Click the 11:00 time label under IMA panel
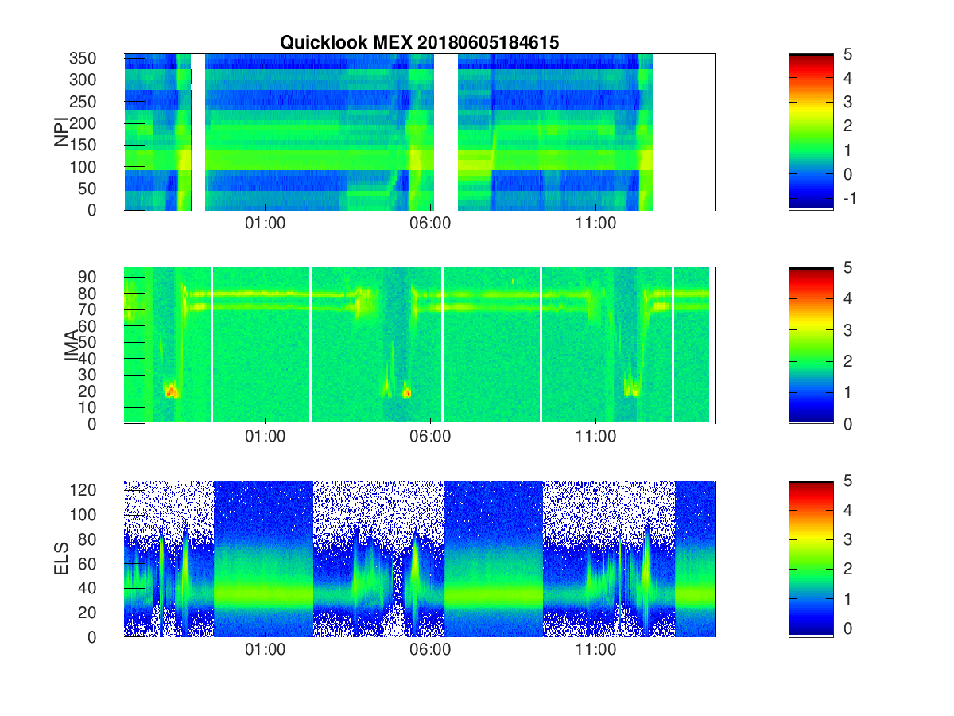Image resolution: width=954 pixels, height=716 pixels. pyautogui.click(x=595, y=437)
